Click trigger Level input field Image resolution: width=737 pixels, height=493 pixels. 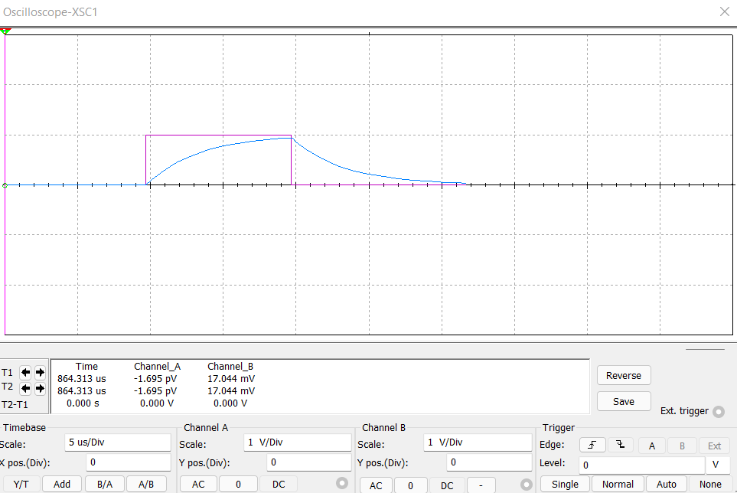coord(642,465)
